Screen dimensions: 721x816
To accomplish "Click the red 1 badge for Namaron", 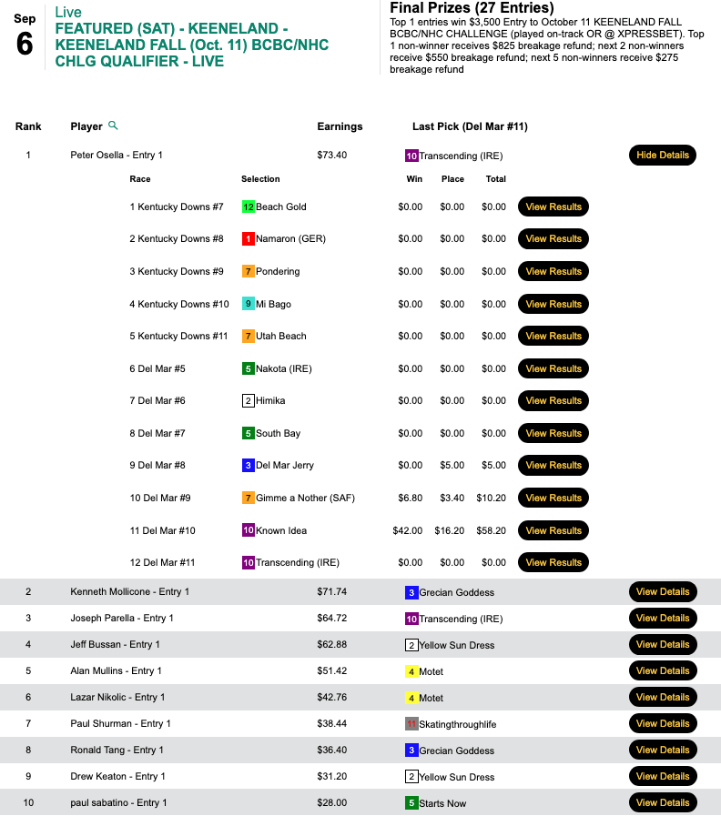I will (x=248, y=239).
